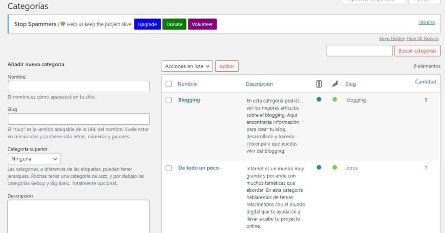Click the green readability dot for Blogging
Screen dimensions: 445x233
pos(335,100)
